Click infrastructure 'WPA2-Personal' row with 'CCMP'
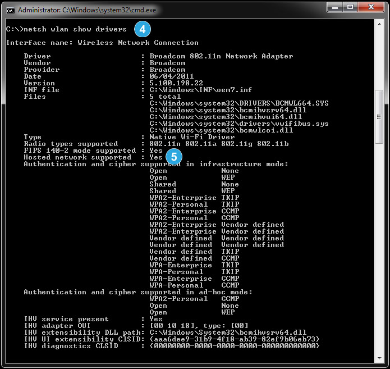390x369 pixels. [194, 218]
